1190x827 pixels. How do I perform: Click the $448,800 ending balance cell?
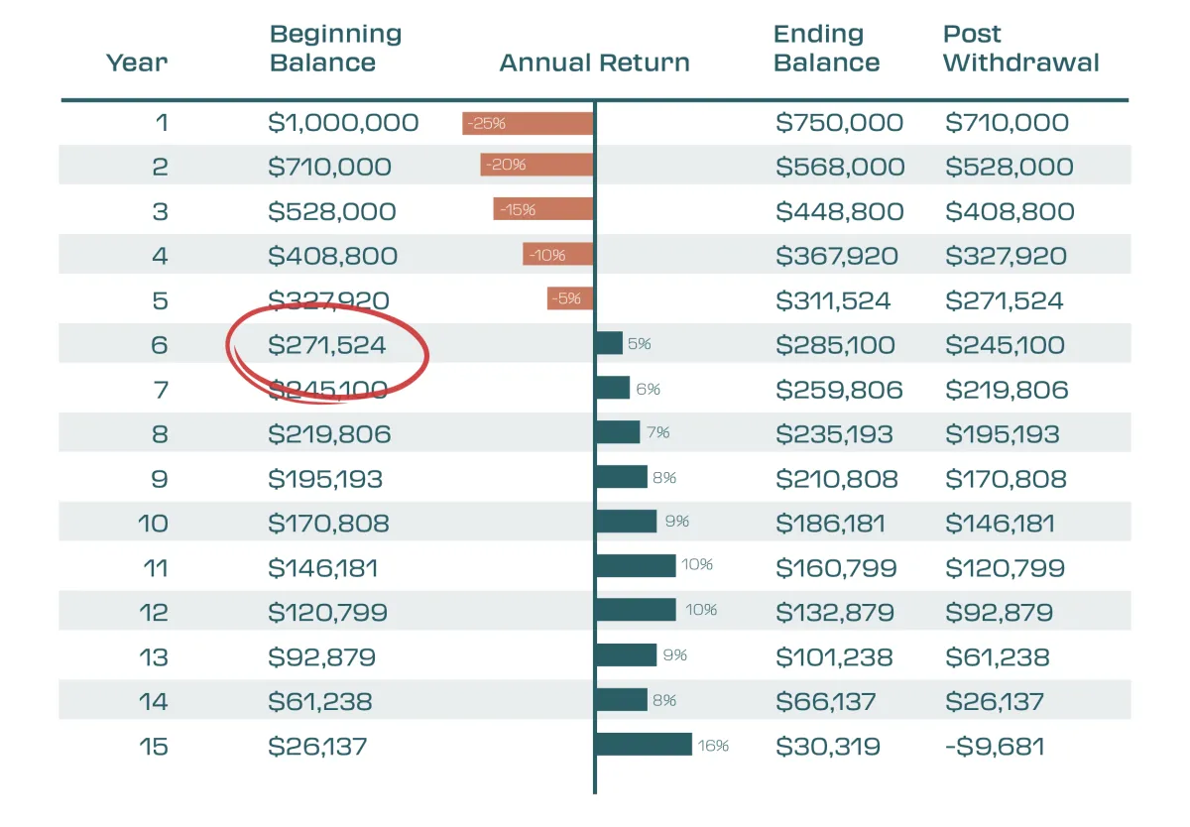pos(839,211)
